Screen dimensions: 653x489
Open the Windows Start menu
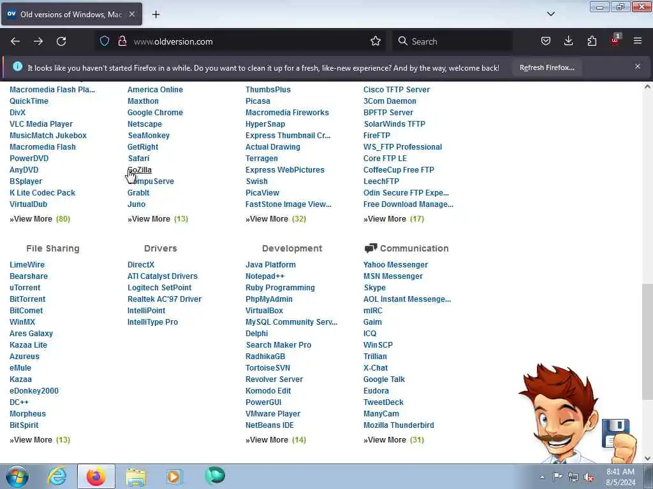17,476
